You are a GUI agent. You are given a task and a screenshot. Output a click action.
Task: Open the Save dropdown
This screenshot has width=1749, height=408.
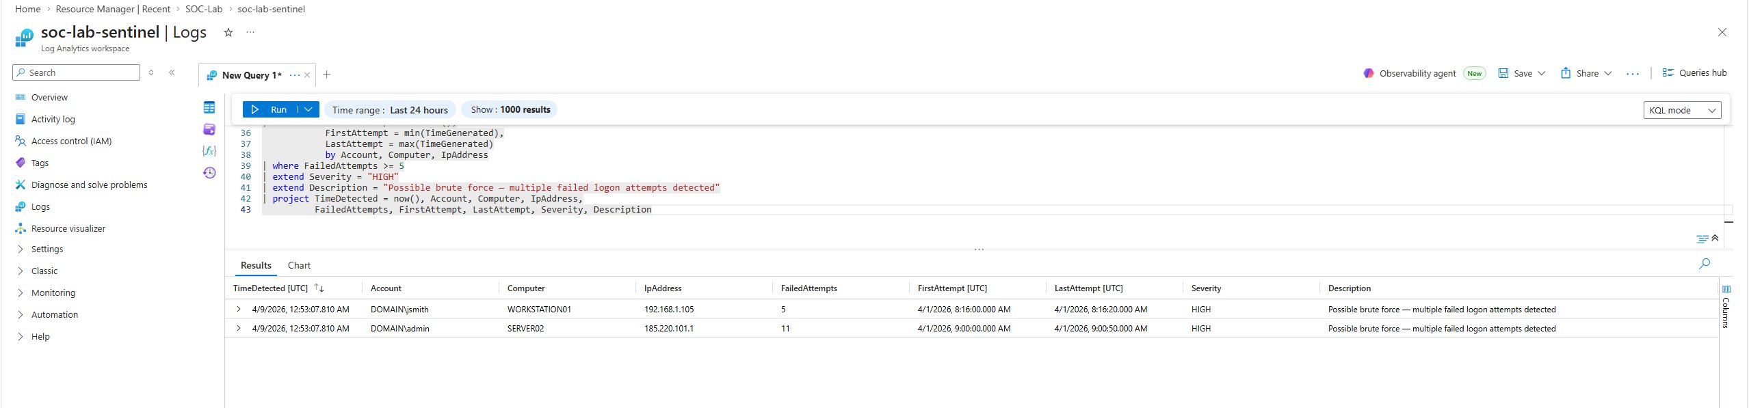click(x=1542, y=73)
